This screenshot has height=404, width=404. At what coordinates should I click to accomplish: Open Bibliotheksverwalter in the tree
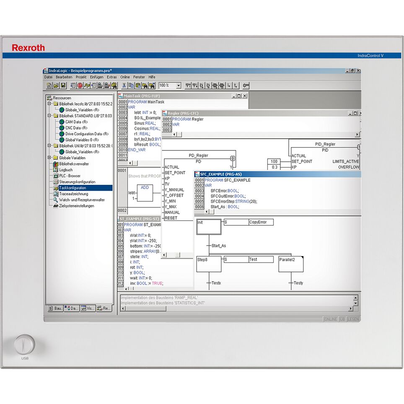click(x=74, y=164)
